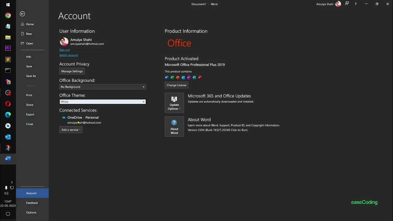Viewport: 393px width, 221px height.
Task: Launch Opera browser from the taskbar
Action: [x=8, y=104]
